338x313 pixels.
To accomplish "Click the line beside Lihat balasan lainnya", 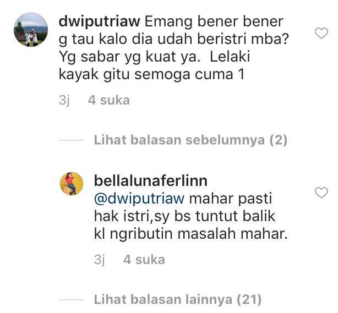I will click(72, 300).
